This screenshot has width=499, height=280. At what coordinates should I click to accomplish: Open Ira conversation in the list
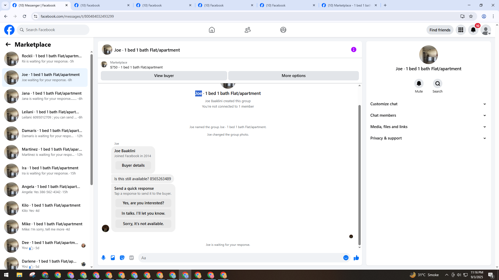(x=45, y=171)
